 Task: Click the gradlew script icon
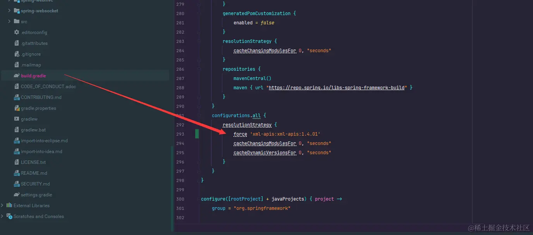pos(17,119)
